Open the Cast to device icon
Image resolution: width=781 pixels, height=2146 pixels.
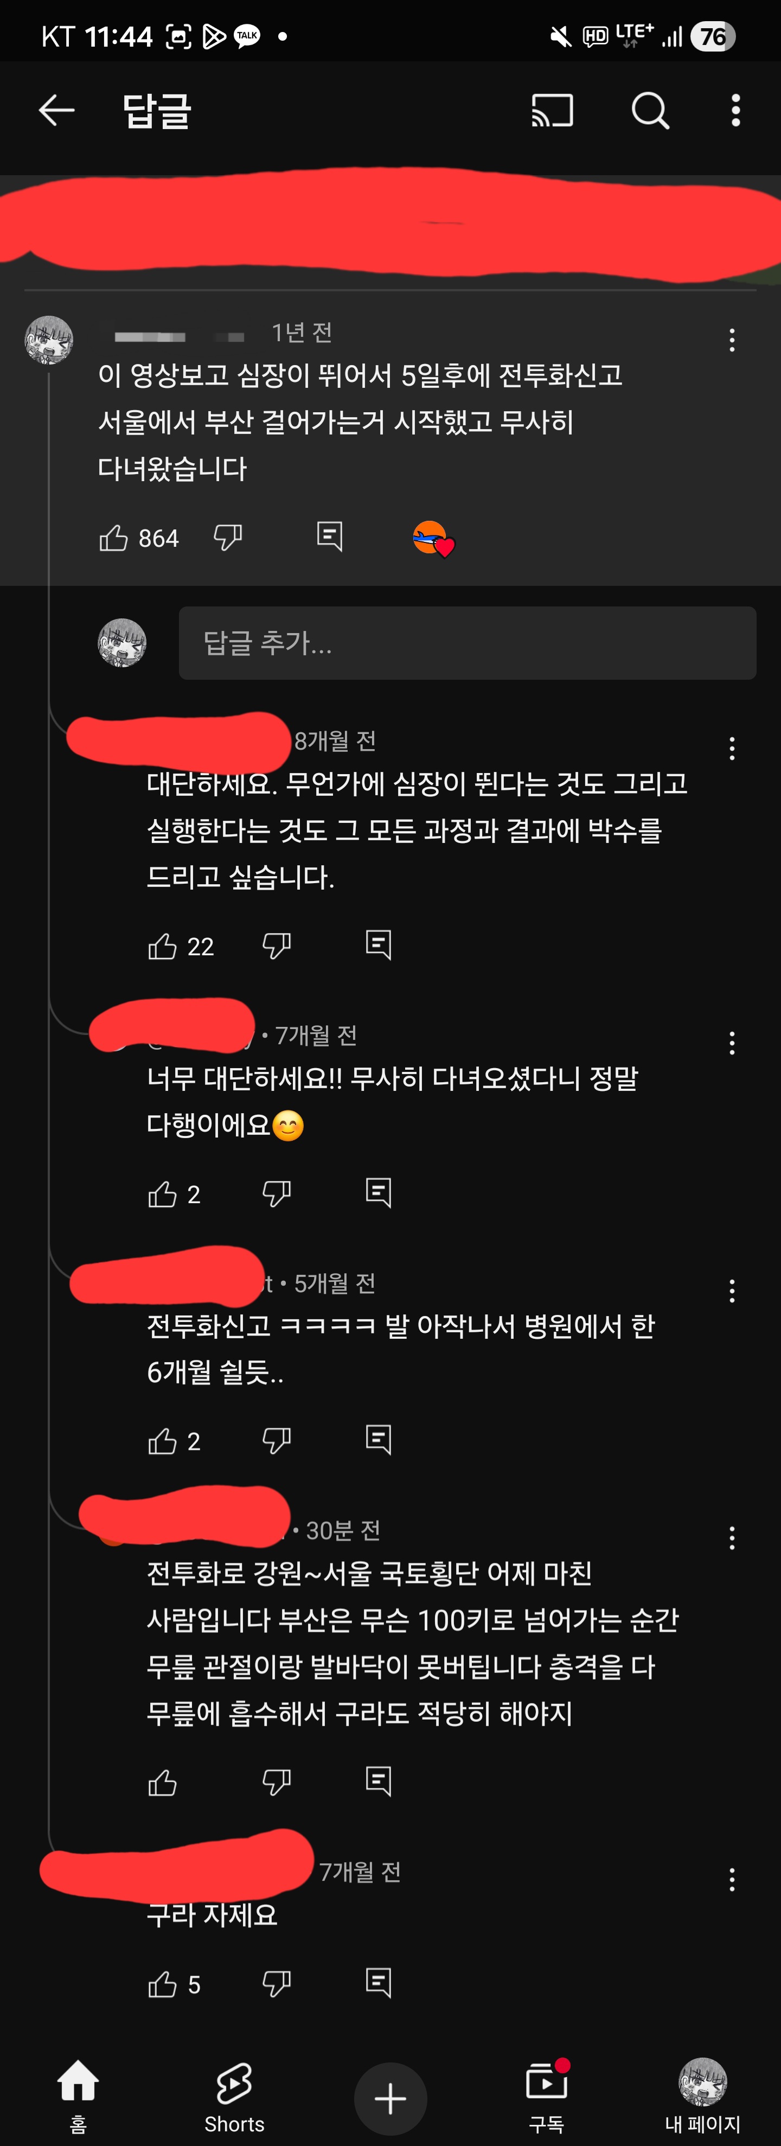point(552,110)
